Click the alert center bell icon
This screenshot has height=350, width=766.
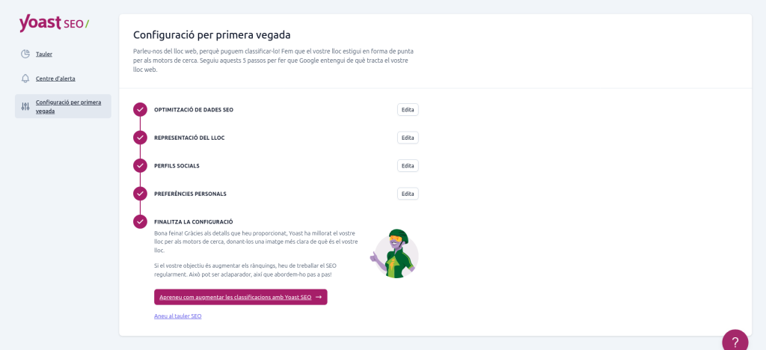pos(25,79)
